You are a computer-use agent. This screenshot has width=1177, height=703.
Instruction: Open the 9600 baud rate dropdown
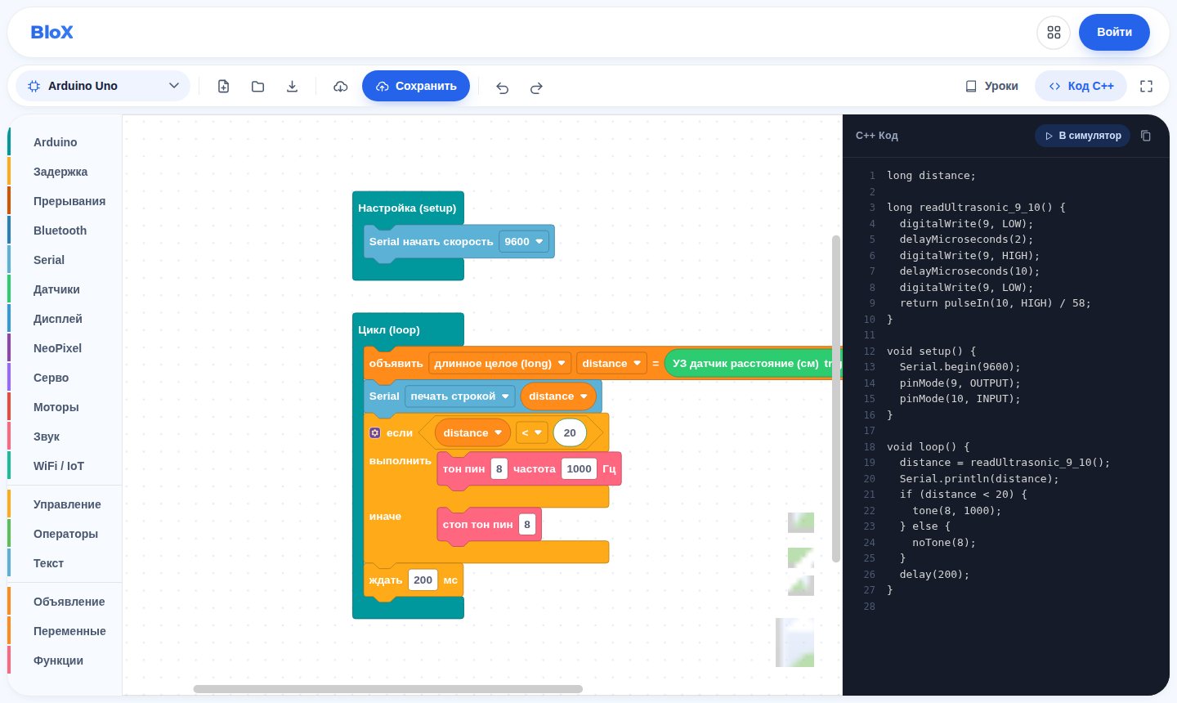pyautogui.click(x=524, y=241)
